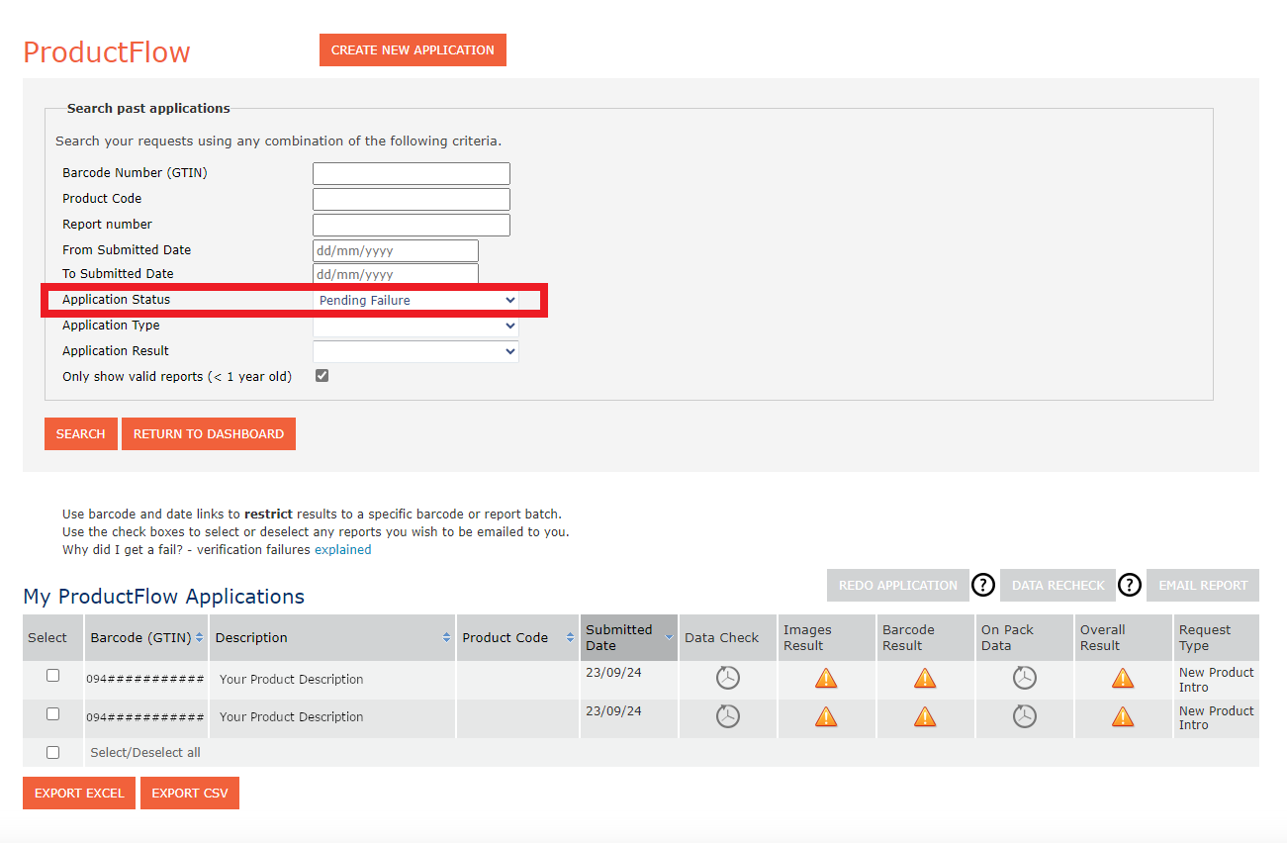Click Images Result warning icon in second row
The height and width of the screenshot is (843, 1287).
click(x=826, y=717)
